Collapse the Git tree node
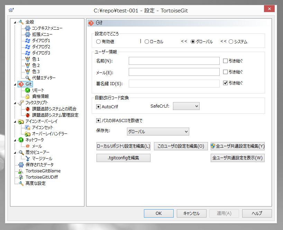This screenshot has height=230, width=283. pos(15,84)
